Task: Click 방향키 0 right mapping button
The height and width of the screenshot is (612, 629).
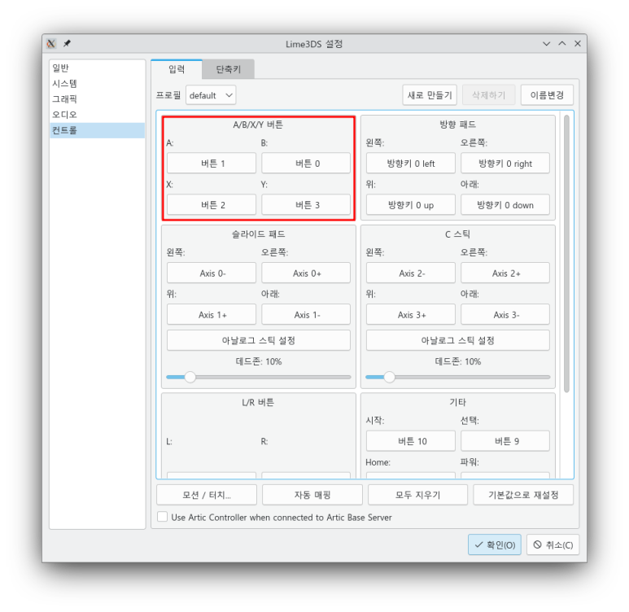Action: click(x=505, y=164)
